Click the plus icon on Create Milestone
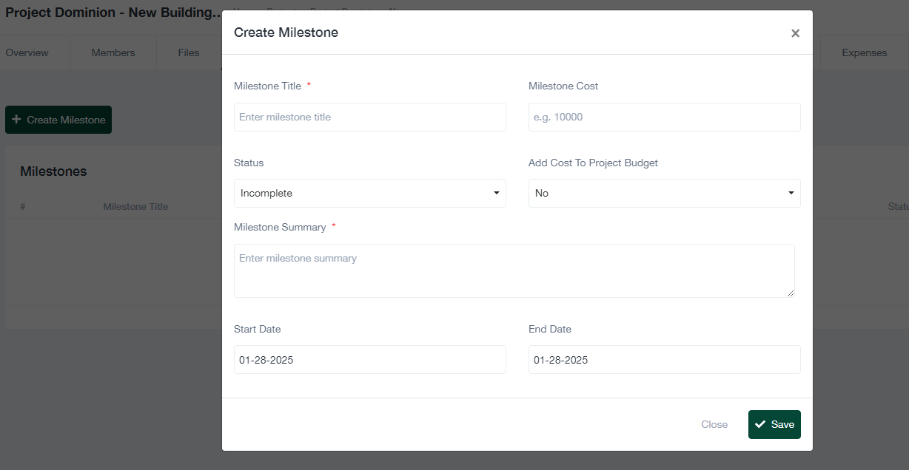Image resolution: width=909 pixels, height=470 pixels. coord(16,120)
